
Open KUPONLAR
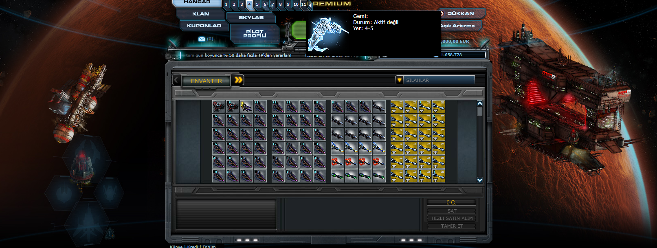[204, 26]
